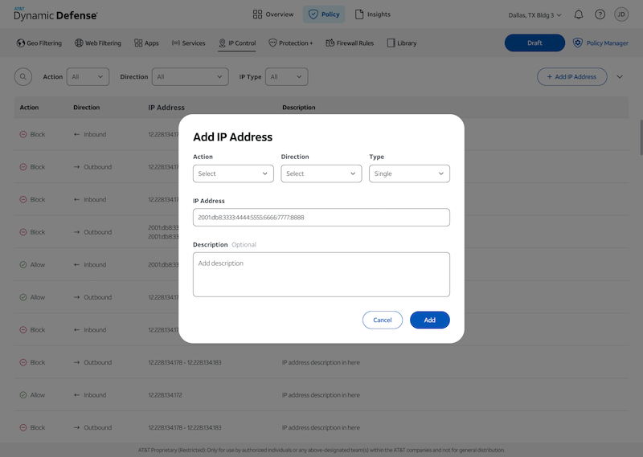
Task: Open the Apps section
Action: pyautogui.click(x=146, y=43)
